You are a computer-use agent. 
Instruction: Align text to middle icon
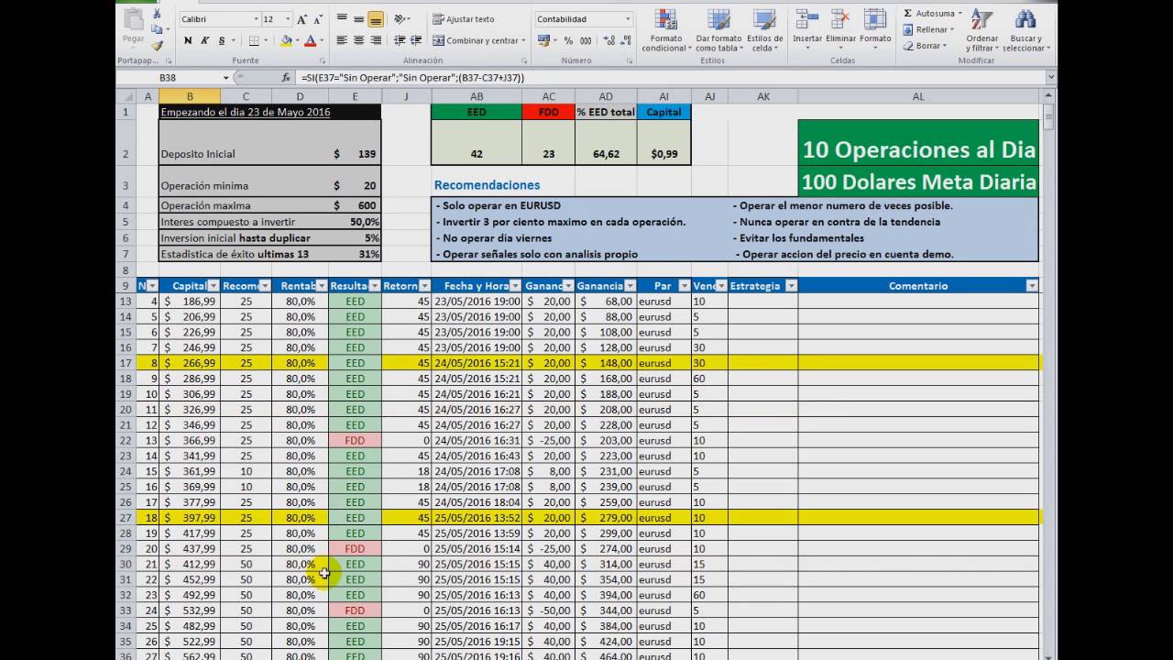coord(358,18)
